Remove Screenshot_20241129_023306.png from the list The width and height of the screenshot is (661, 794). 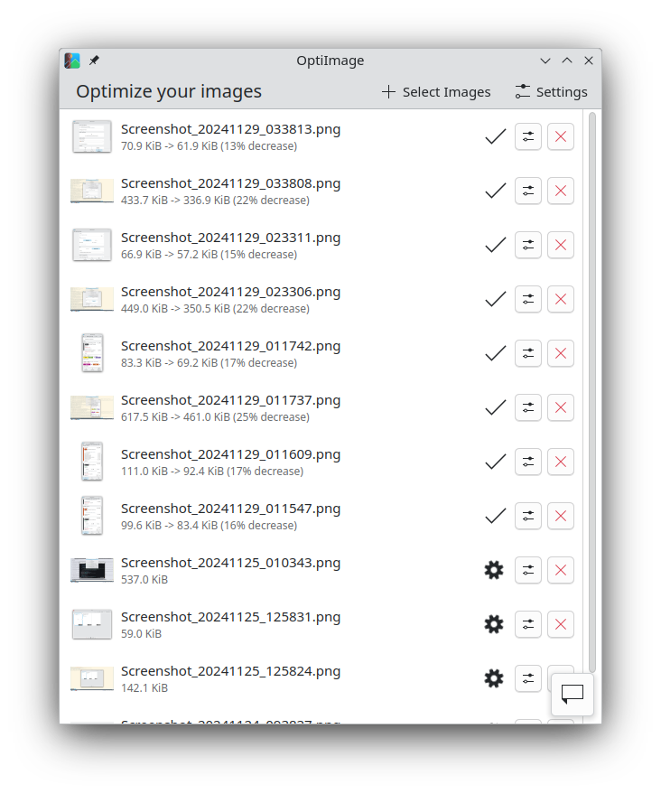pyautogui.click(x=561, y=299)
